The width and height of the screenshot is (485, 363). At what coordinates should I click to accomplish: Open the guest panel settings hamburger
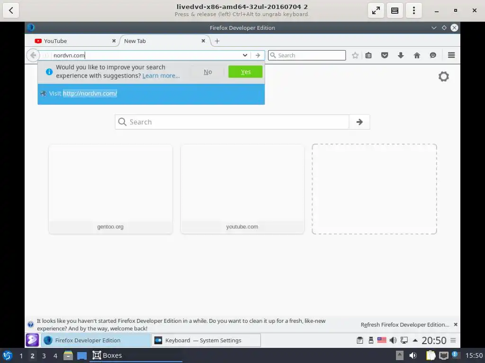pyautogui.click(x=453, y=340)
